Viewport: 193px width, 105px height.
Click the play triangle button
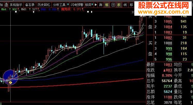(x=96, y=5)
